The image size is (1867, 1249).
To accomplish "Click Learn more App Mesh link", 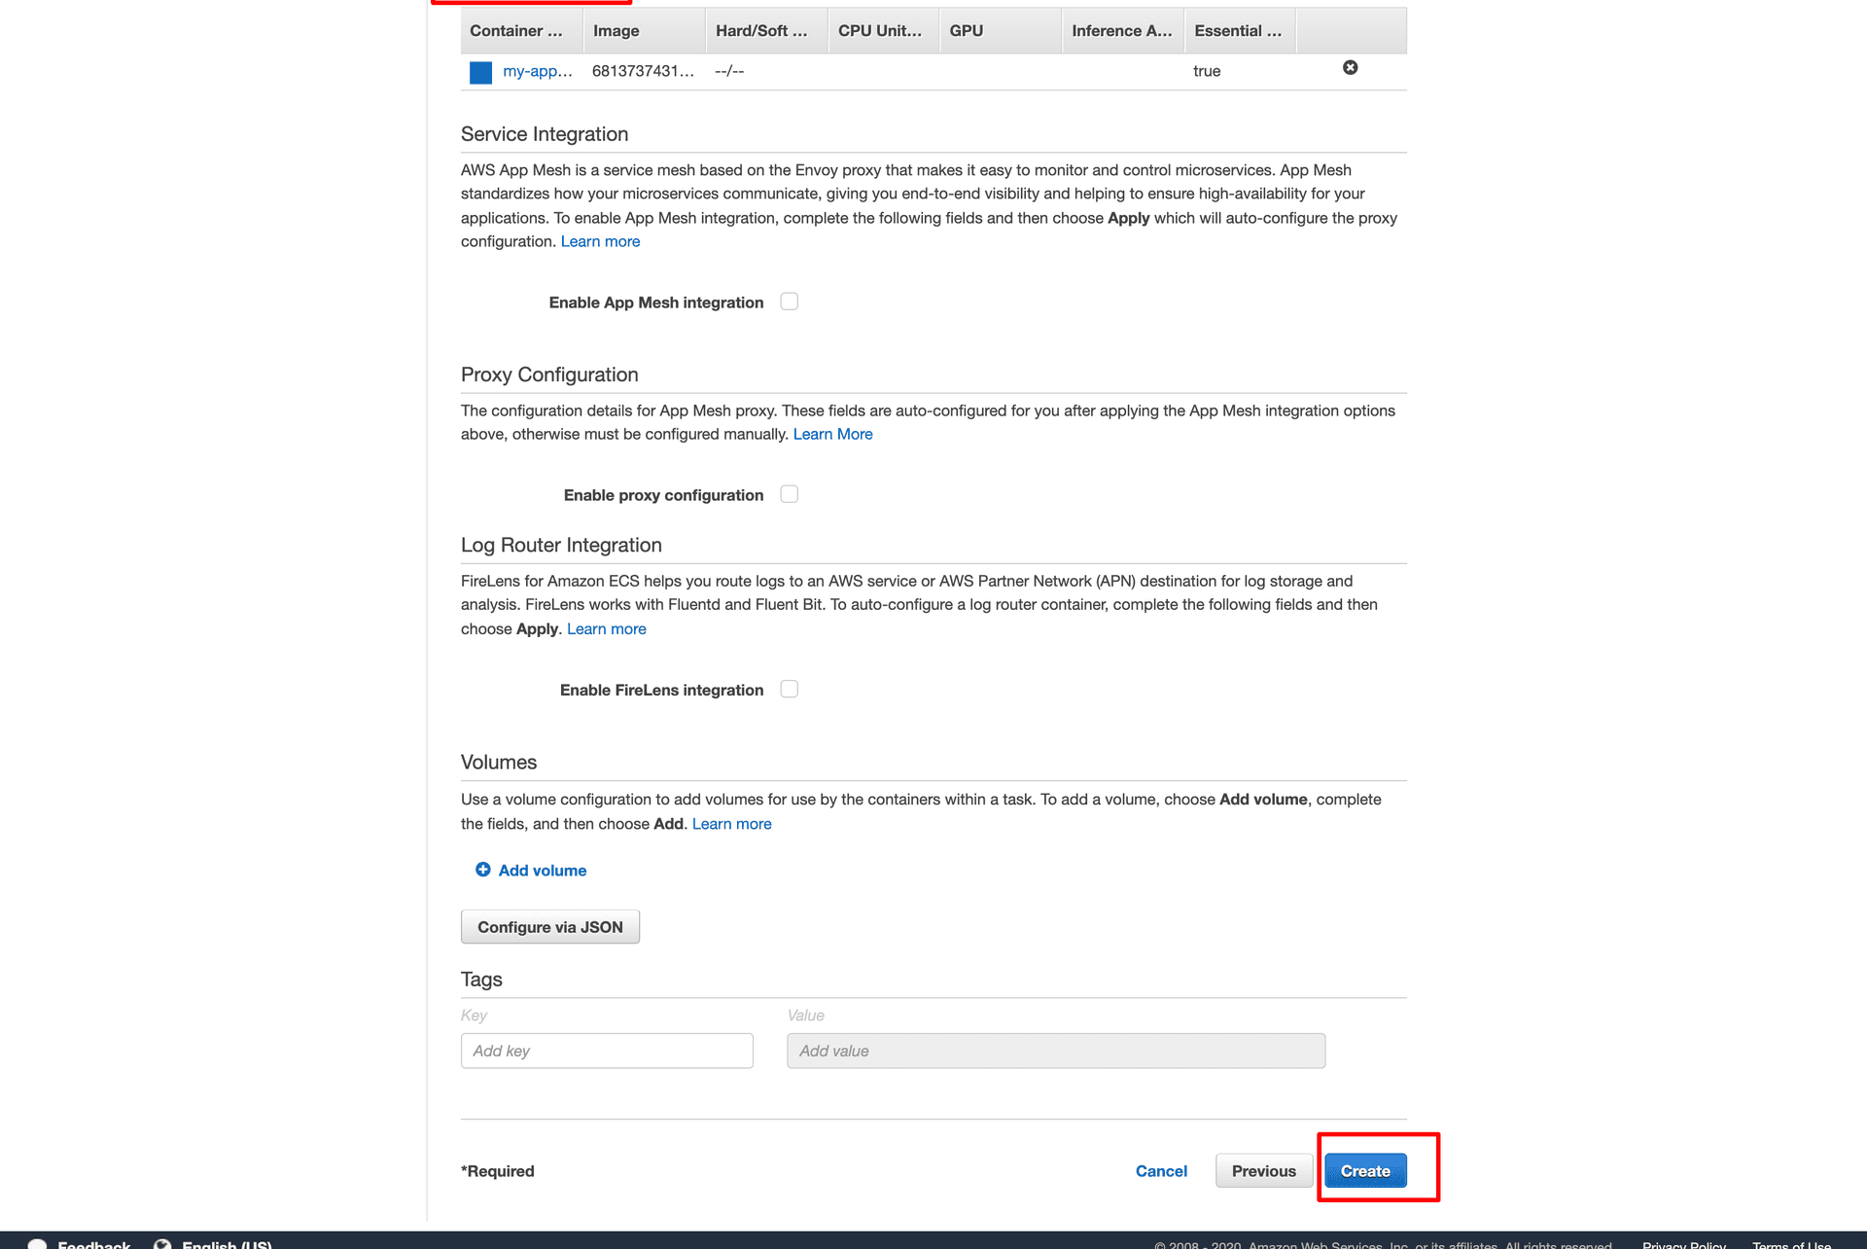I will [601, 241].
